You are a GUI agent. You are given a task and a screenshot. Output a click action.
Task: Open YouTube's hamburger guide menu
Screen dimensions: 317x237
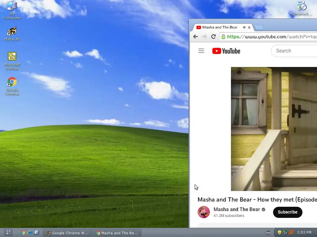click(x=201, y=51)
